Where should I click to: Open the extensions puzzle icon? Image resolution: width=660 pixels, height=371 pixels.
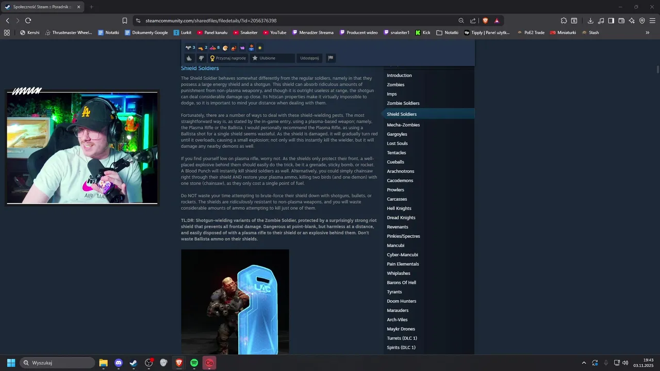coord(564,21)
